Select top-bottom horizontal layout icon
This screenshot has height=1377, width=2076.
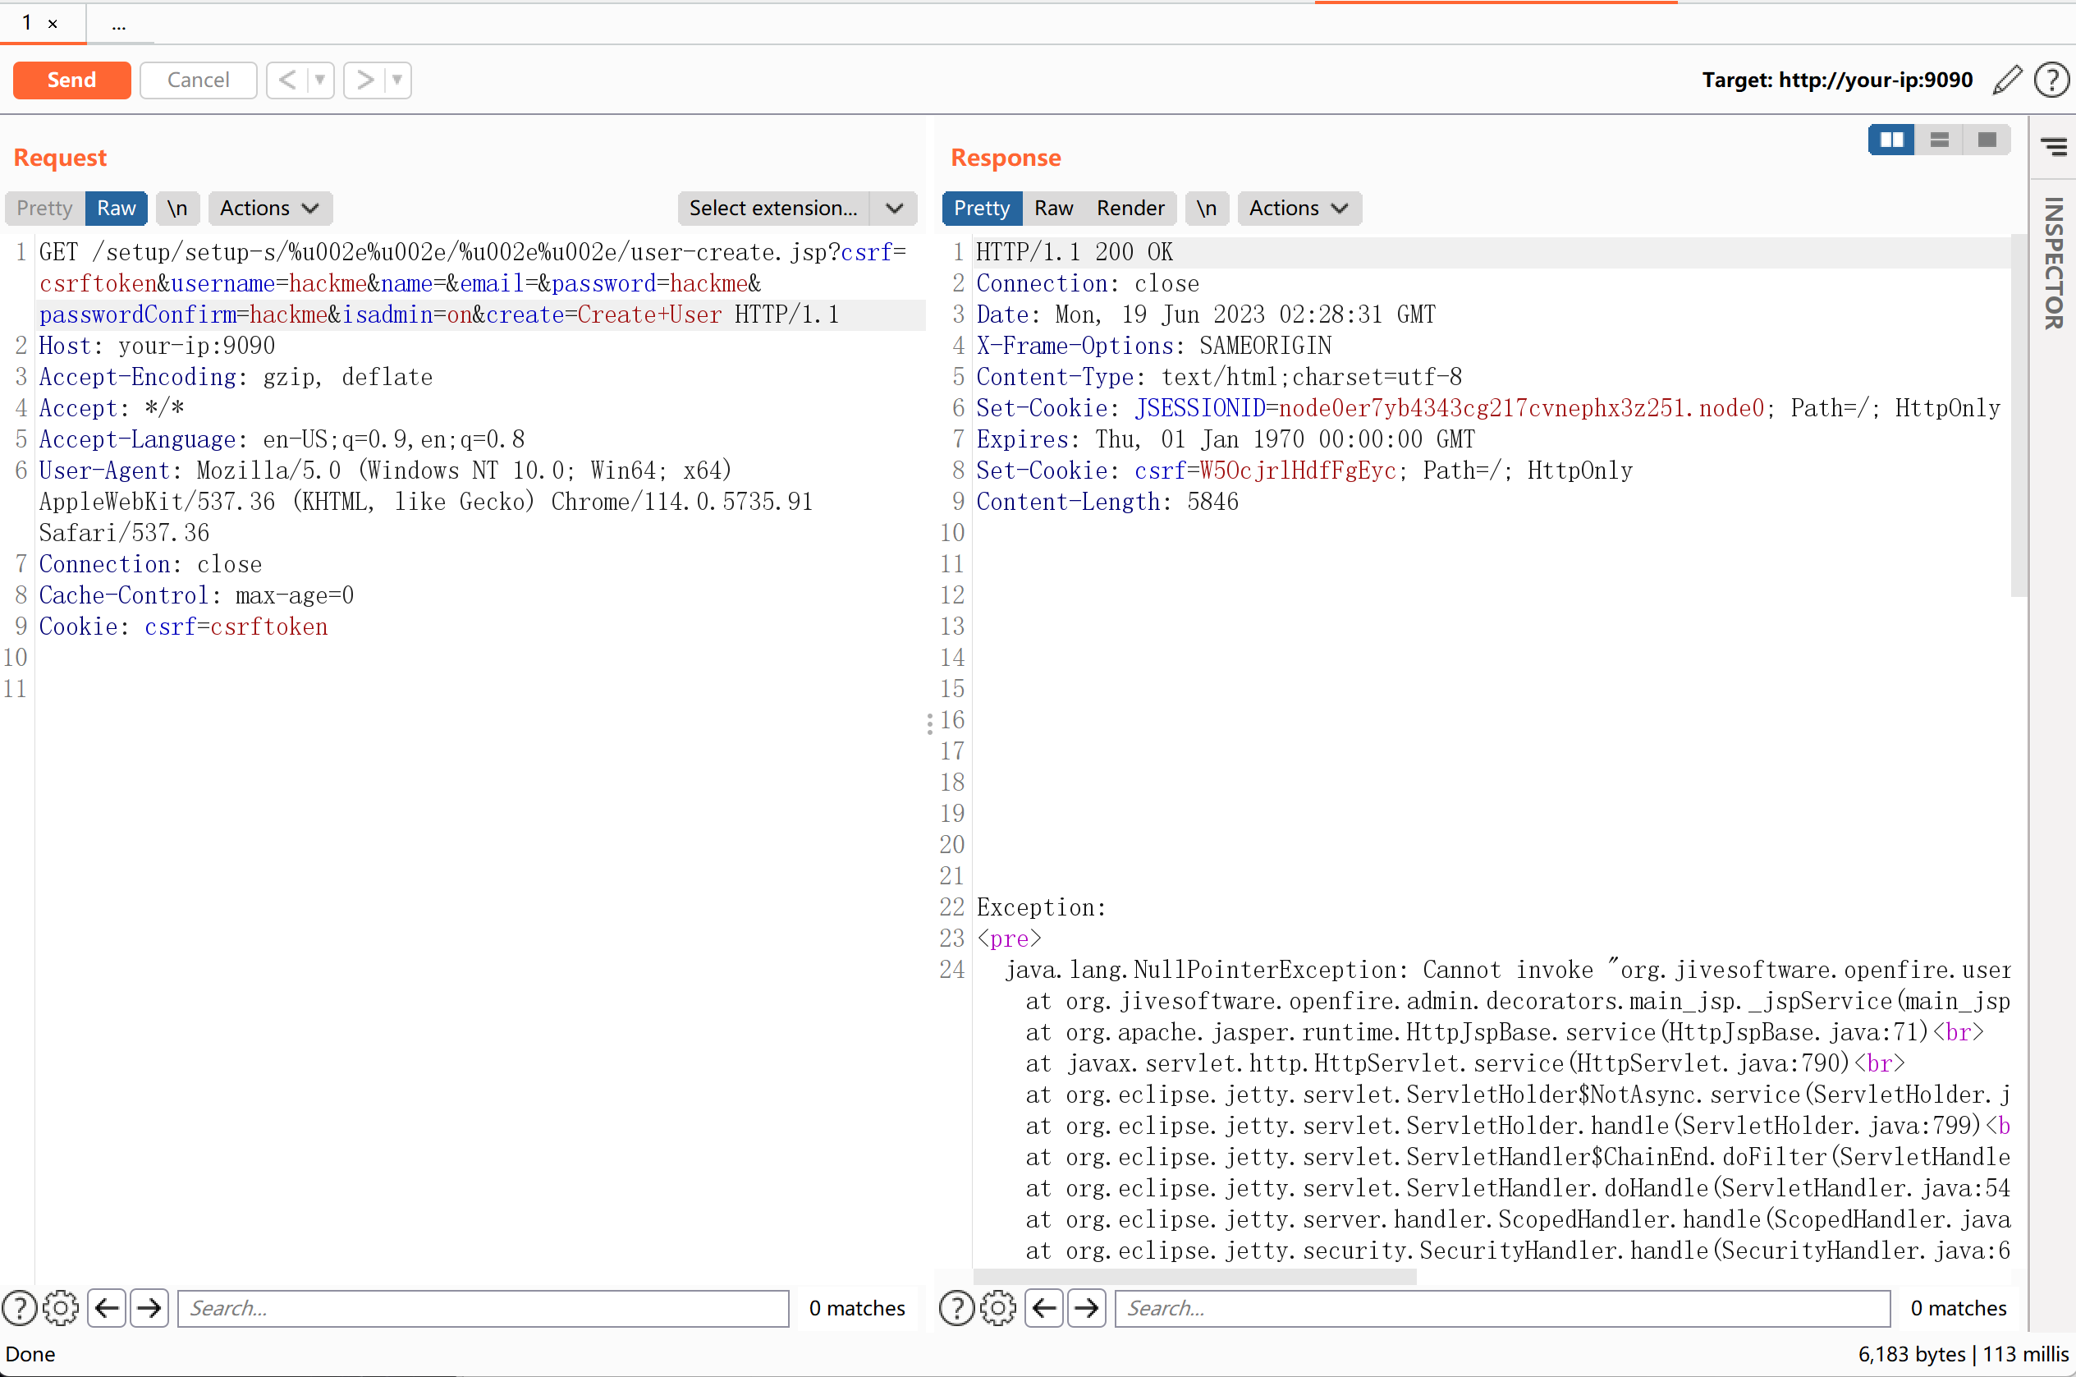click(x=1939, y=140)
